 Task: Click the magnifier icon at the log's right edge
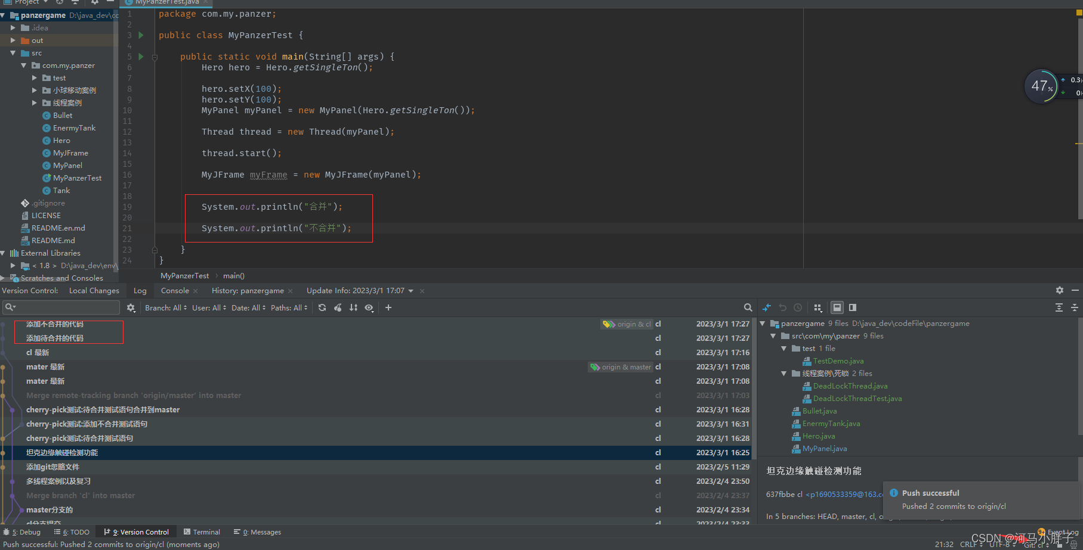[748, 307]
